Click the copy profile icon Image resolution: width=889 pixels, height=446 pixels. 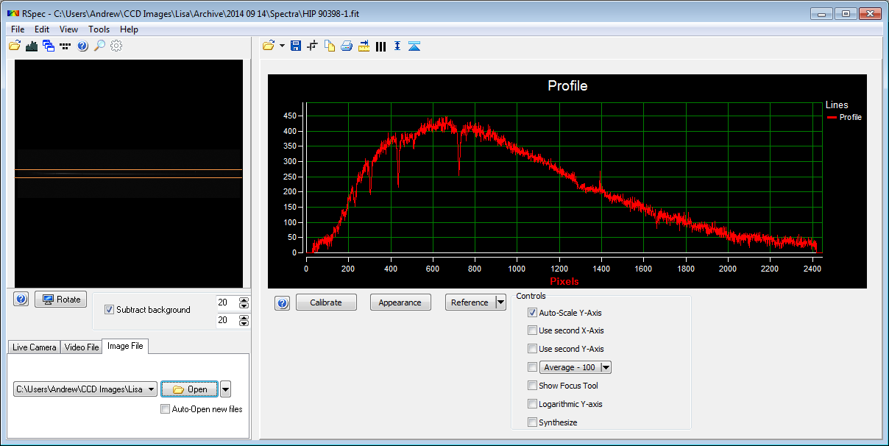click(330, 46)
